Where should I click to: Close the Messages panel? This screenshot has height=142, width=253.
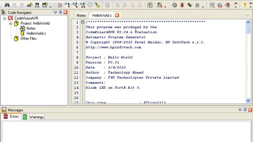[250, 110]
